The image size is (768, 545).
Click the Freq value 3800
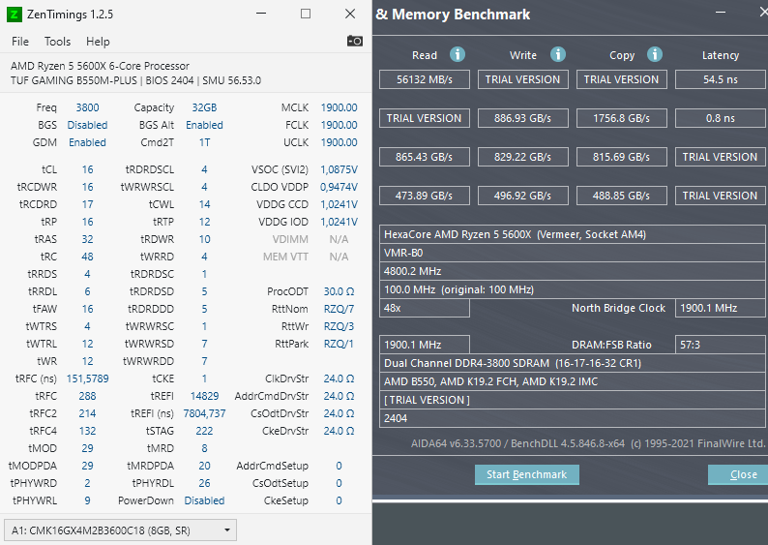(87, 107)
